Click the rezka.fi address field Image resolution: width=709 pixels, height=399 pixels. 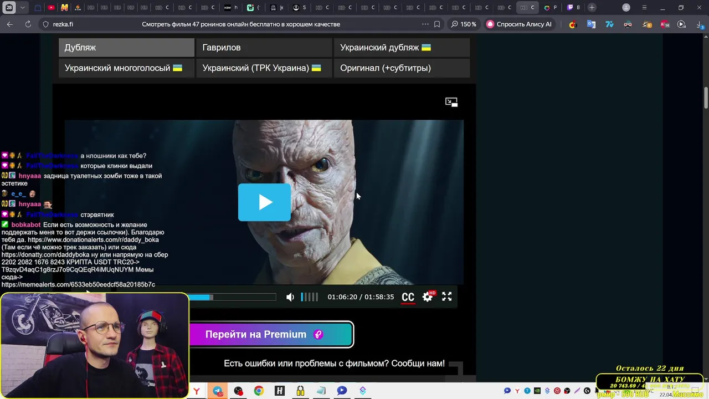(62, 24)
